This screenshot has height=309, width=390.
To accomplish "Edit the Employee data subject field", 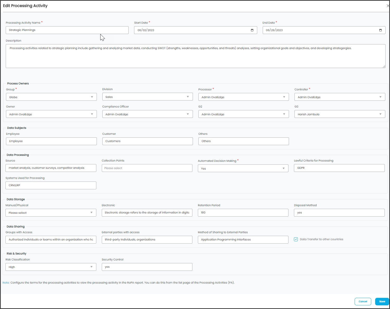I will (x=51, y=141).
